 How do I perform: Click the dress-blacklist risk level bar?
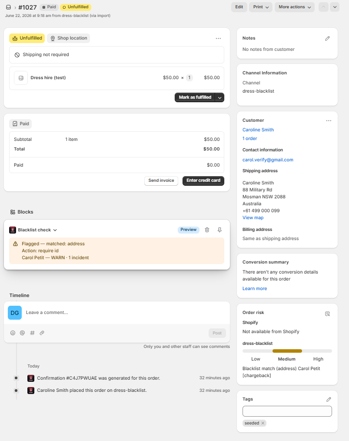coord(287,351)
